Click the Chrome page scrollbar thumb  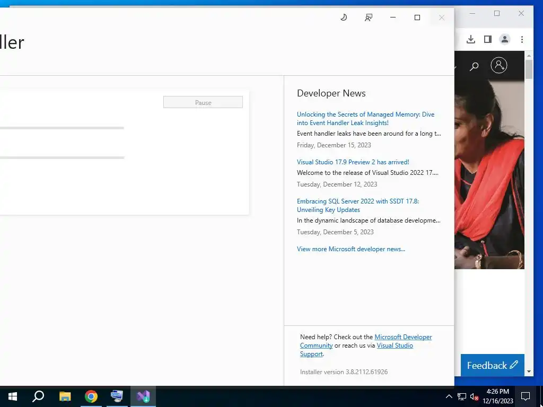[x=529, y=69]
